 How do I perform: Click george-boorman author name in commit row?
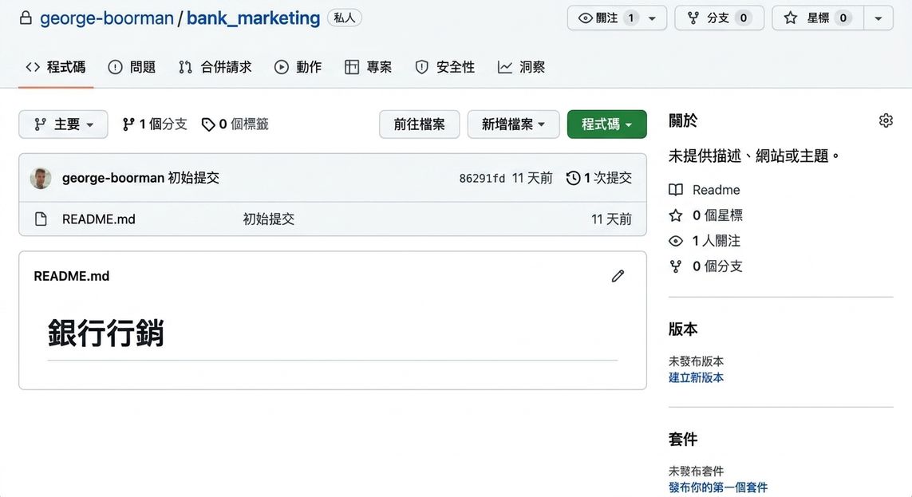coord(113,178)
